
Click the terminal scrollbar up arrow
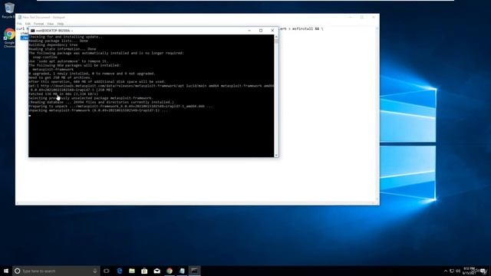click(x=276, y=37)
